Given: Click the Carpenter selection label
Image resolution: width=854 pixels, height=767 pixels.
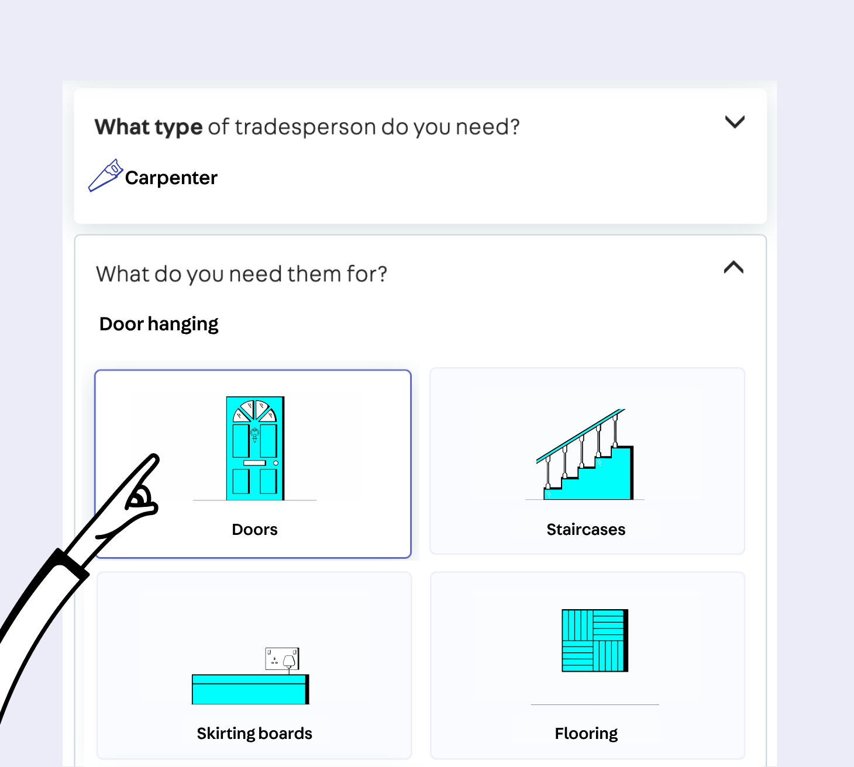Looking at the screenshot, I should 171,178.
